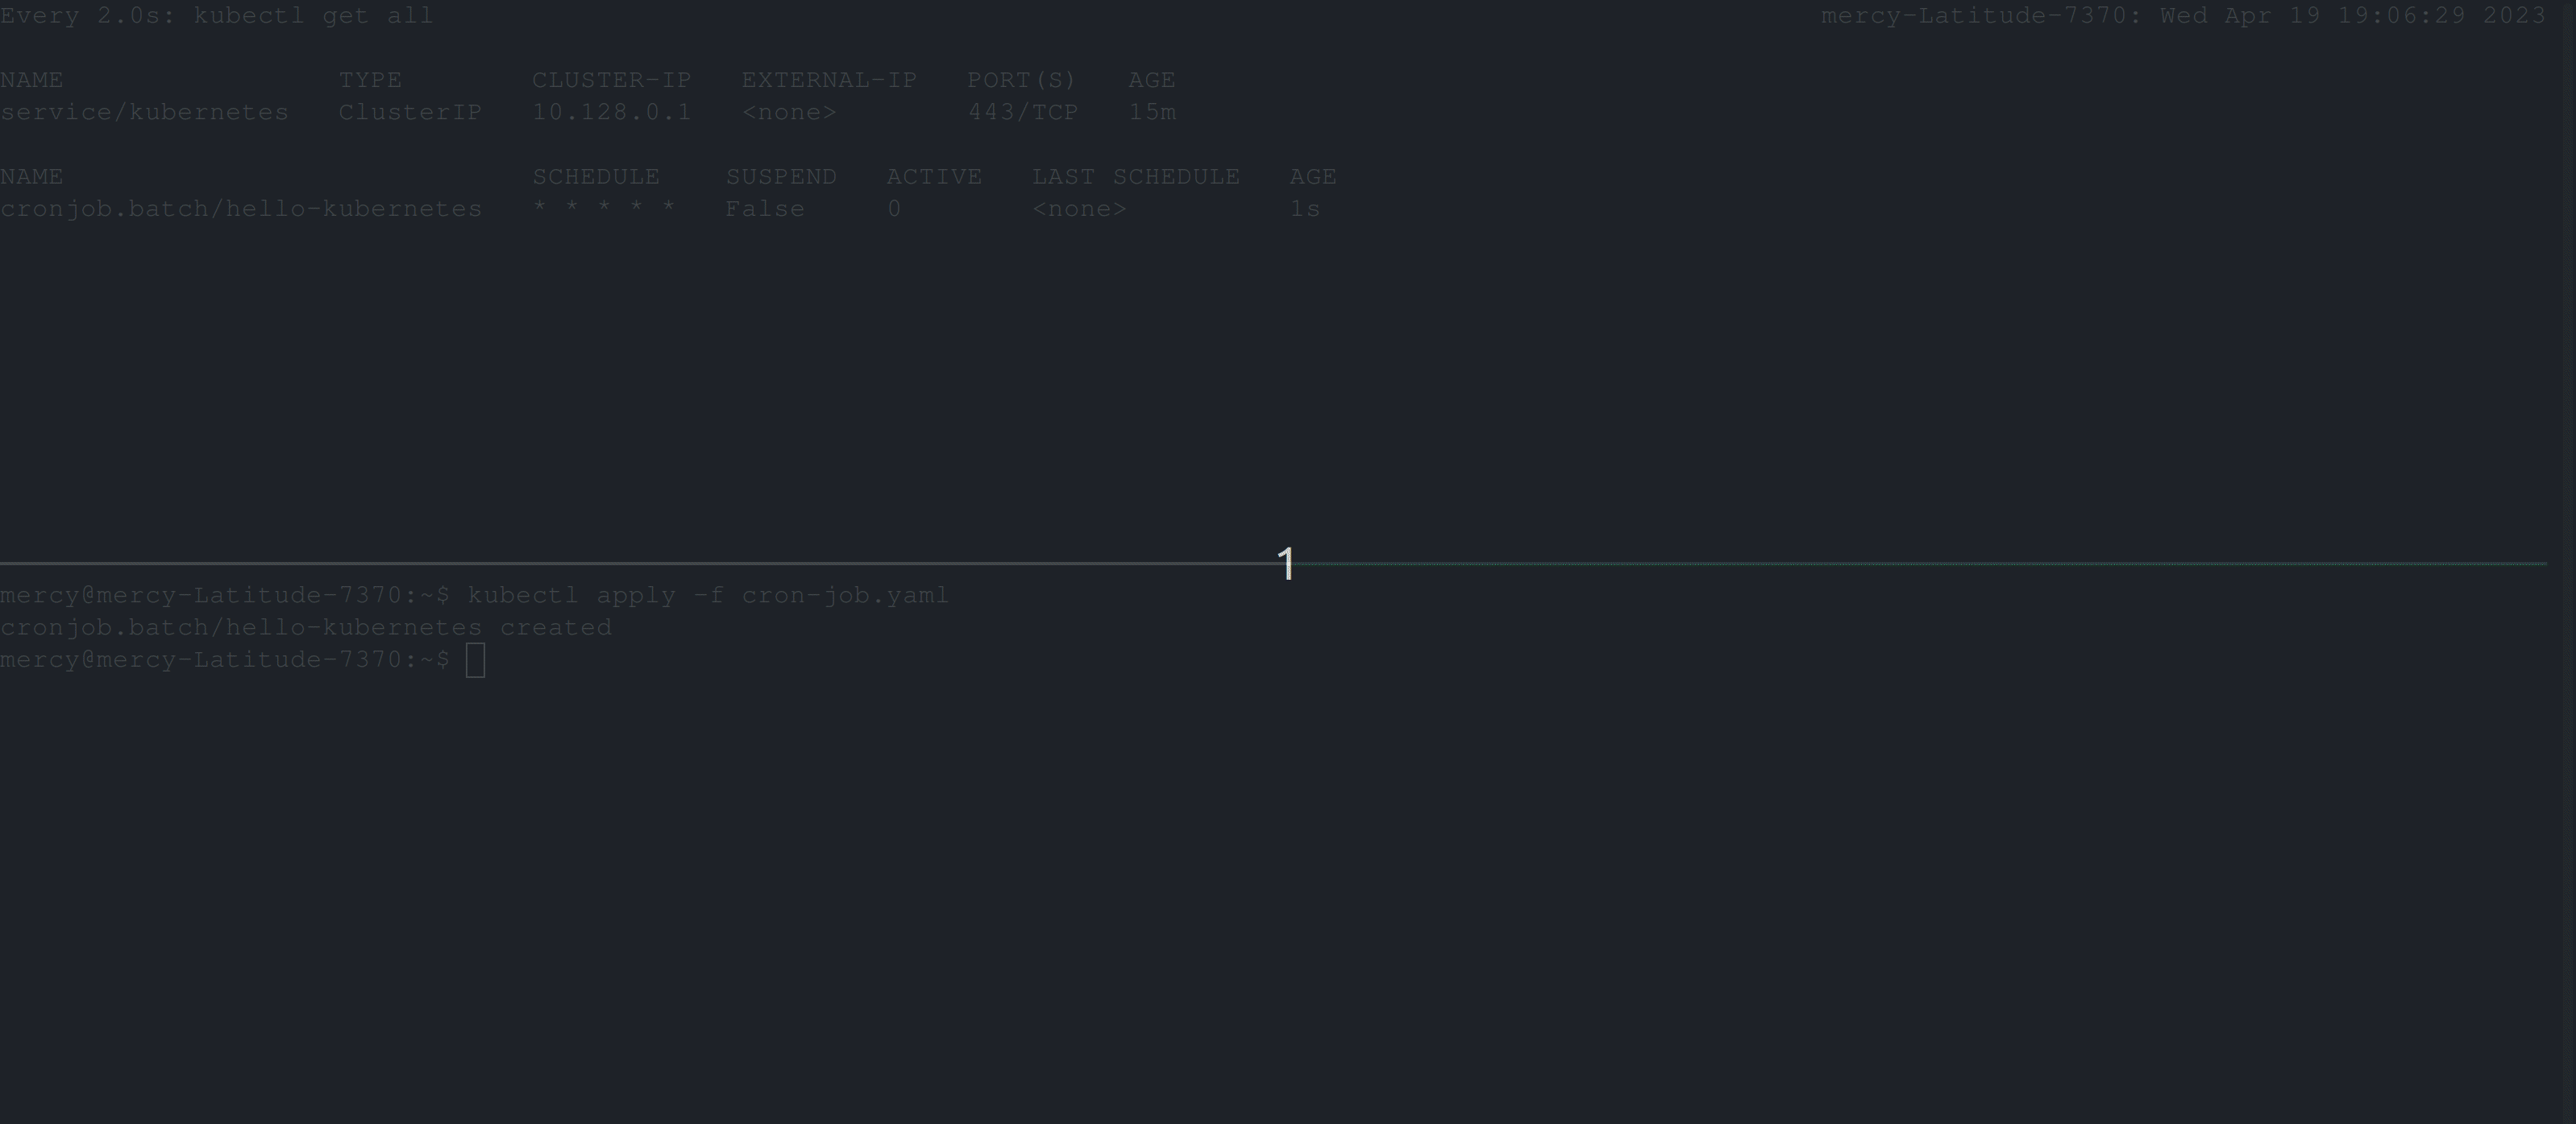
Task: Click the cluster IP address 10.128.0.1
Action: [611, 112]
